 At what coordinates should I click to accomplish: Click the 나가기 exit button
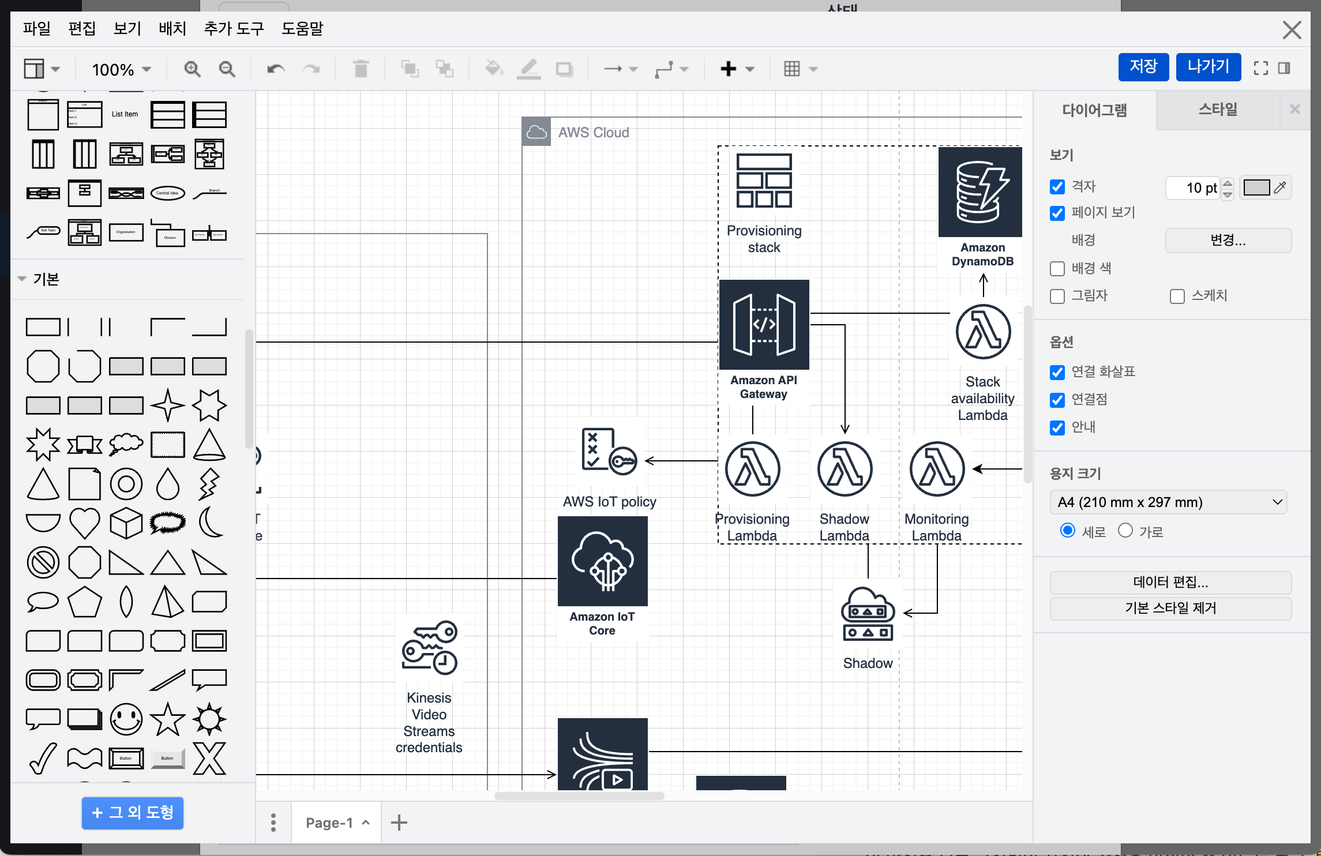1209,67
